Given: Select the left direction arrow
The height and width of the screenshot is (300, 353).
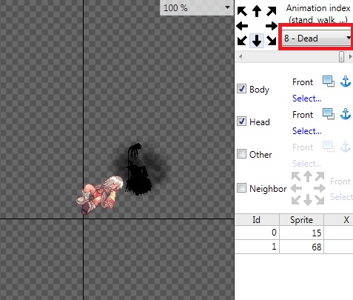Looking at the screenshot, I should click(x=242, y=26).
